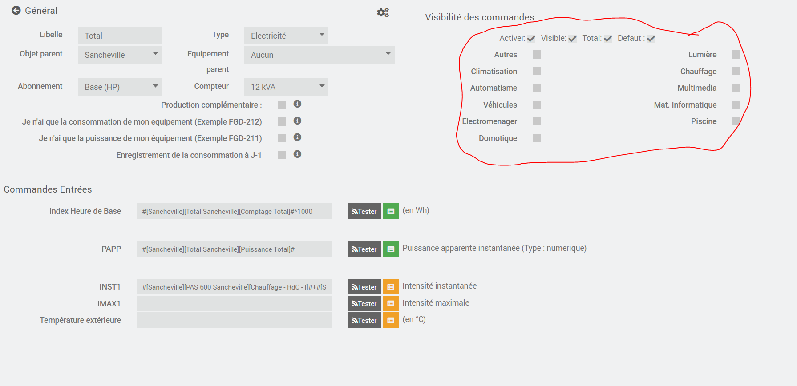Open the Type dropdown showing Electricité
This screenshot has width=797, height=386.
(286, 36)
